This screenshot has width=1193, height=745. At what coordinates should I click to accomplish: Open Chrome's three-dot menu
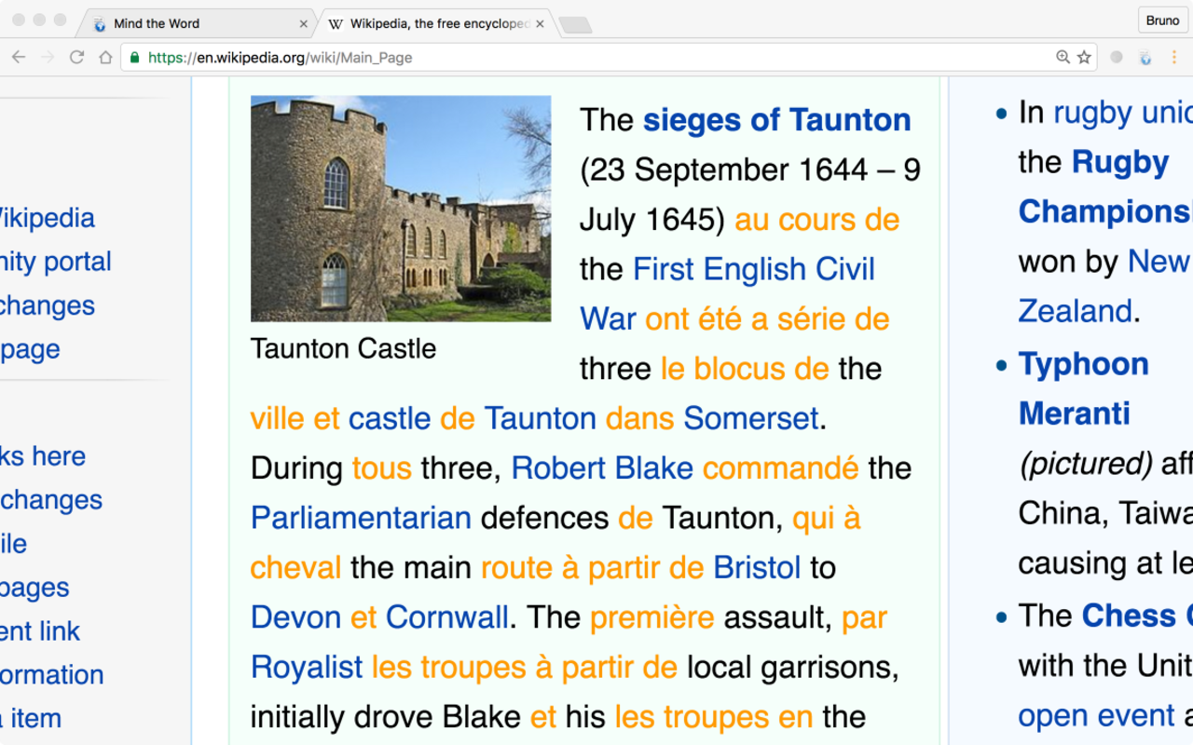coord(1174,58)
